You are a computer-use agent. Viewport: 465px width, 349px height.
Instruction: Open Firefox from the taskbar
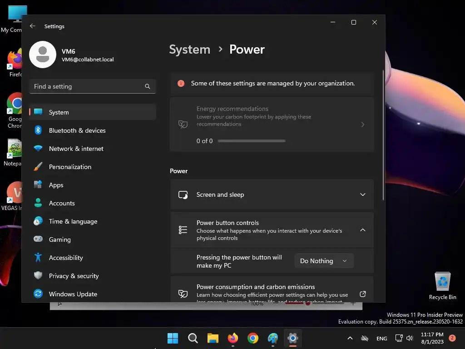233,338
